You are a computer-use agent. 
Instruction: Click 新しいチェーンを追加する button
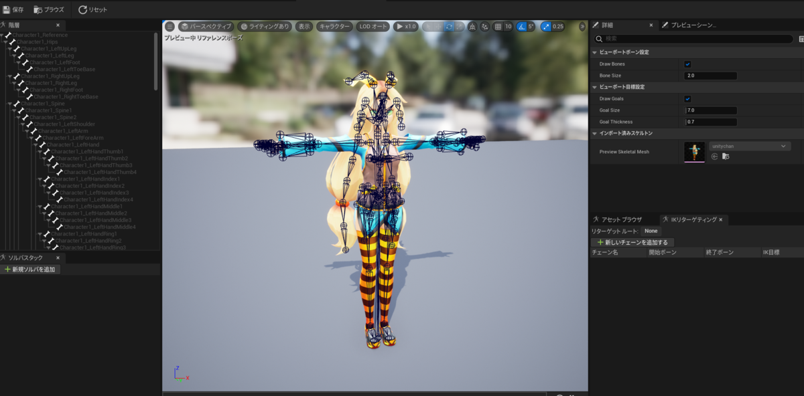(x=632, y=242)
